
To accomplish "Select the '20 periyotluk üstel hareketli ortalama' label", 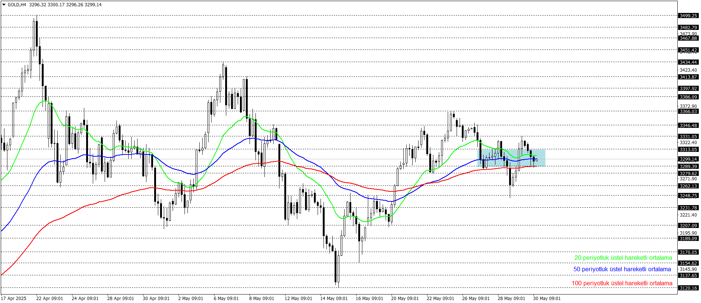I will tap(623, 258).
